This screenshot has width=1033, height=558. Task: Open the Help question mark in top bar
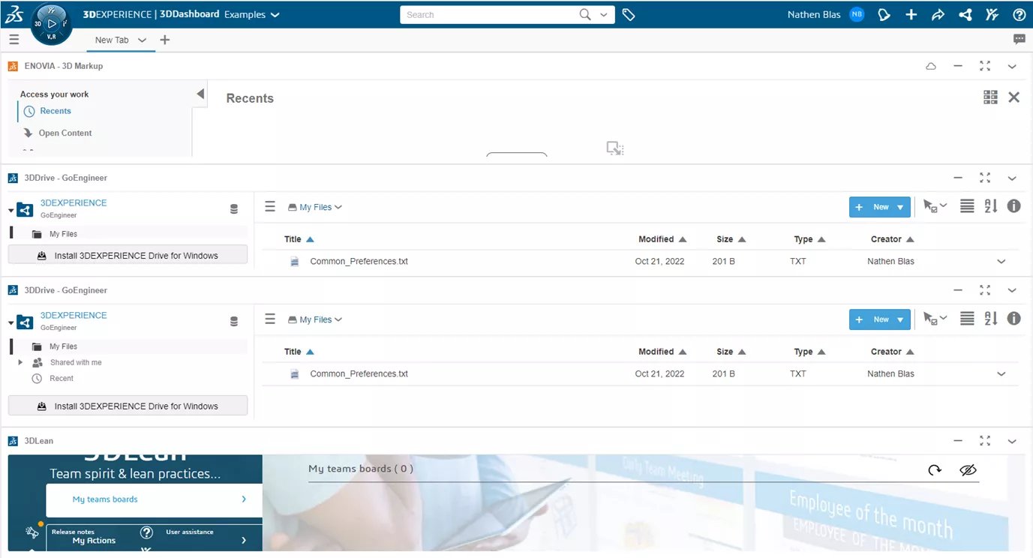[x=1019, y=14]
